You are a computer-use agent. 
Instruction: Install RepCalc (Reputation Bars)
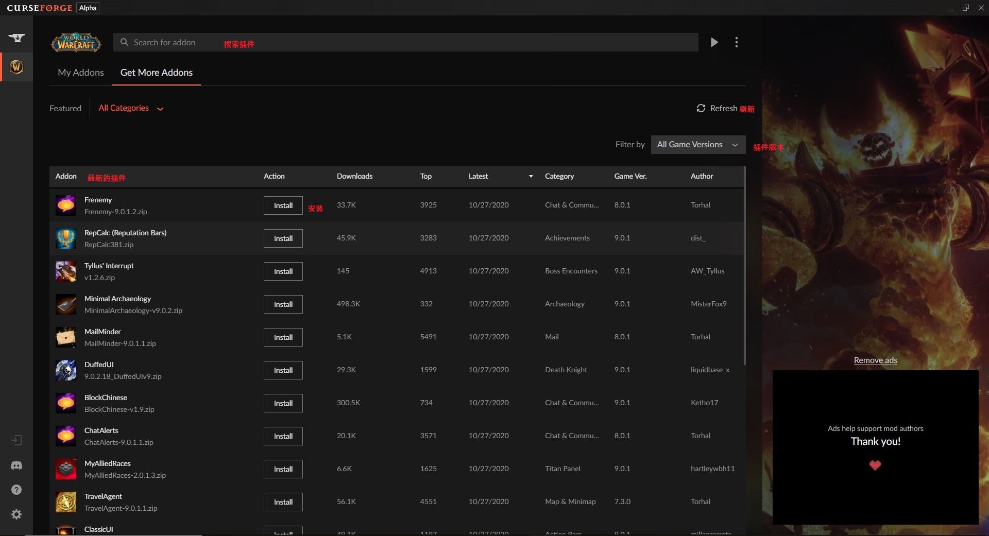pos(283,238)
